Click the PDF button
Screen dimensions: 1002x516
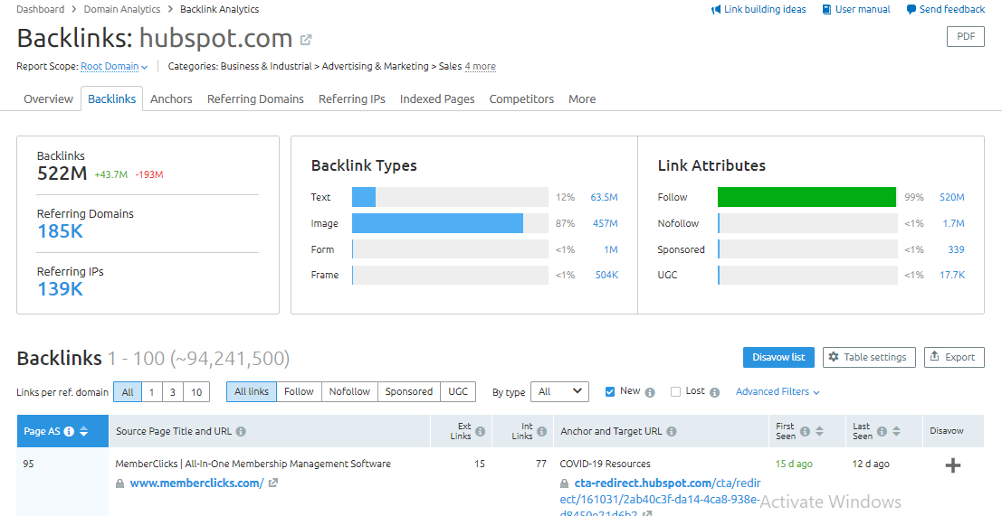(x=966, y=36)
